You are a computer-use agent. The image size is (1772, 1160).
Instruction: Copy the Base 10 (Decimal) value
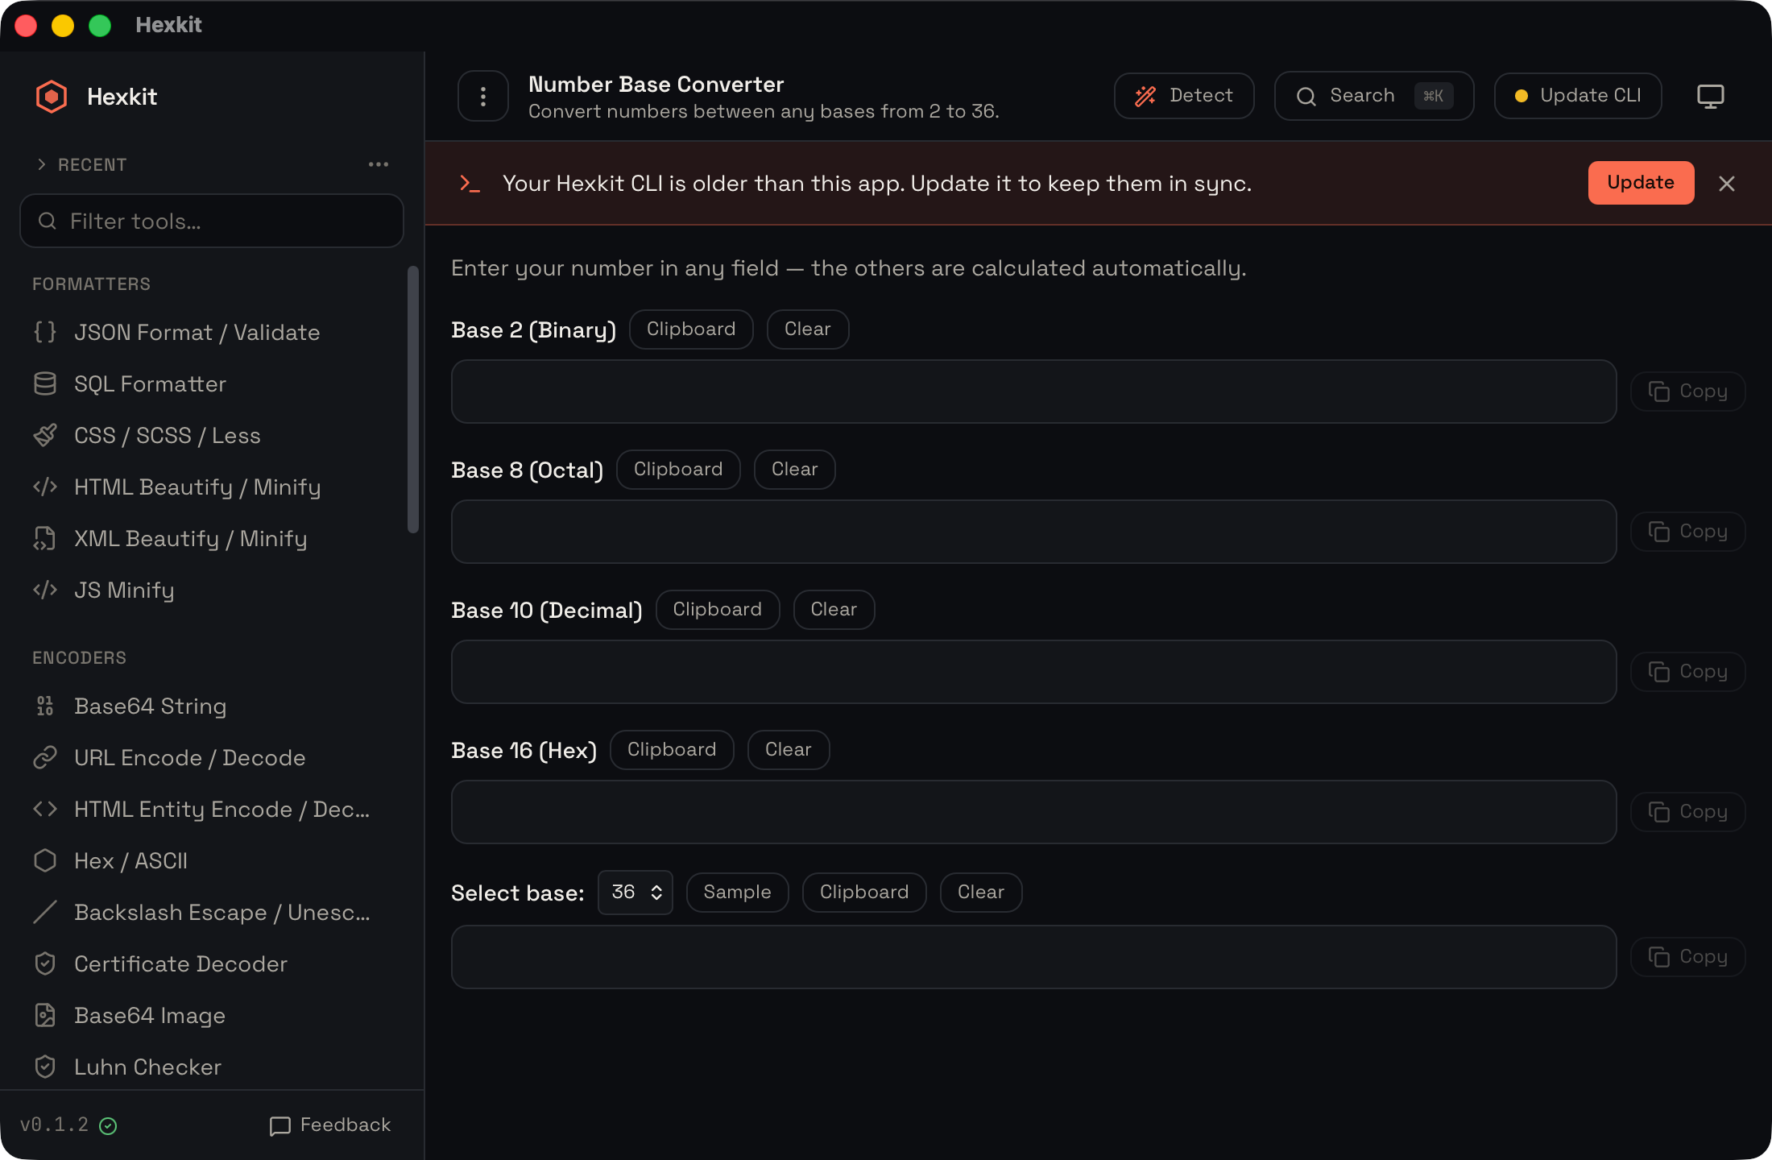pyautogui.click(x=1688, y=672)
